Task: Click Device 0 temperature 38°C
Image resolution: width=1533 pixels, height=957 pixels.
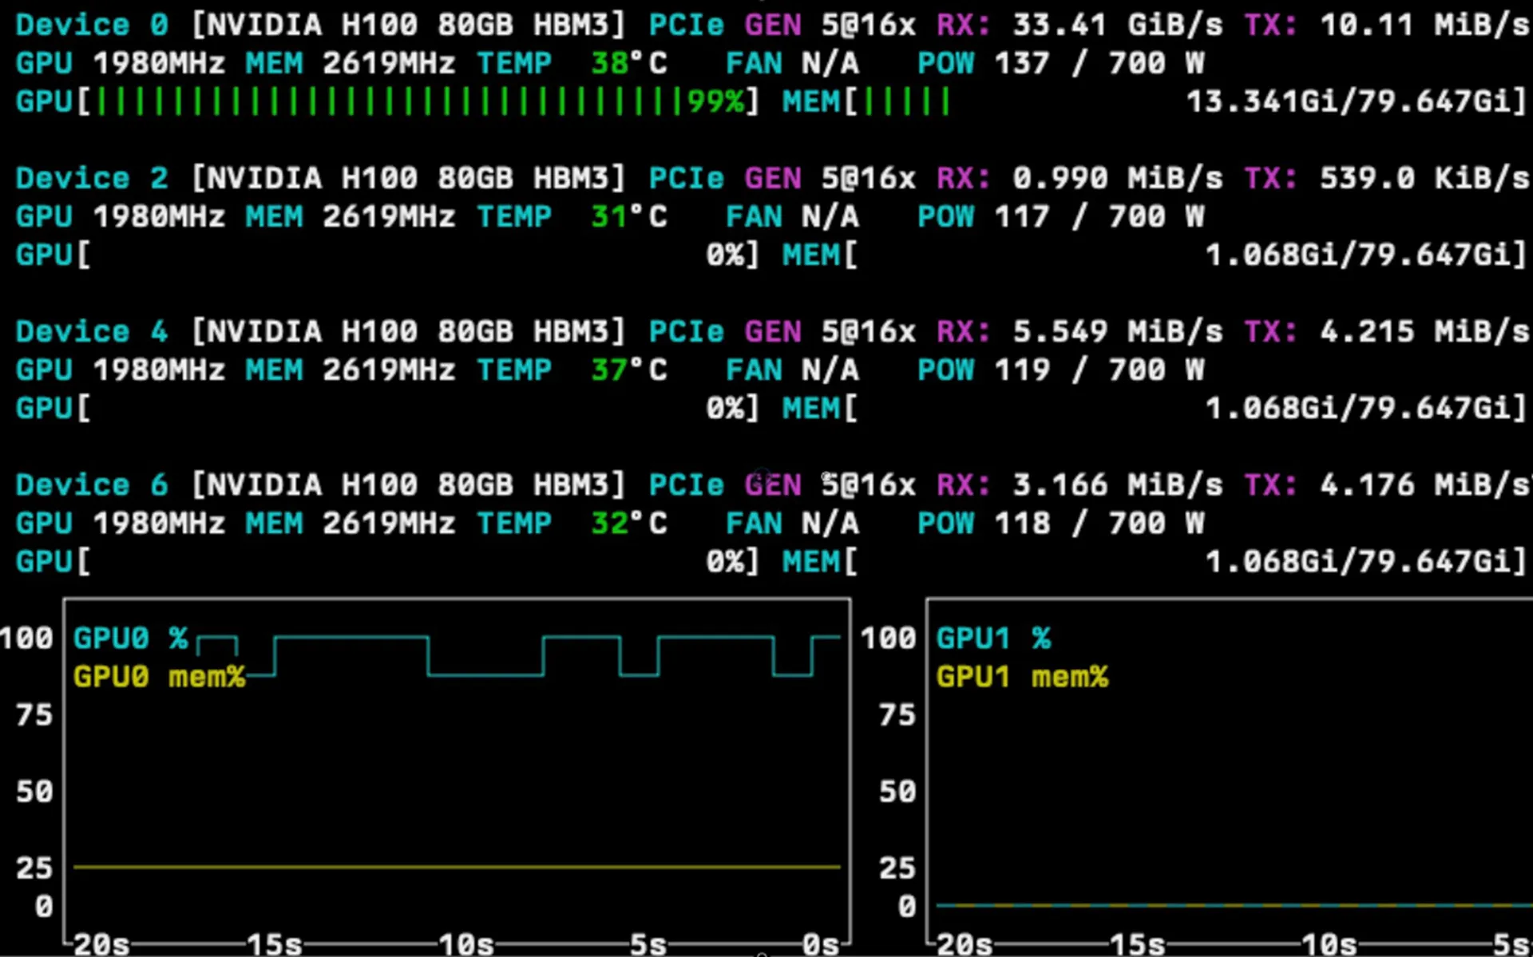Action: point(628,63)
